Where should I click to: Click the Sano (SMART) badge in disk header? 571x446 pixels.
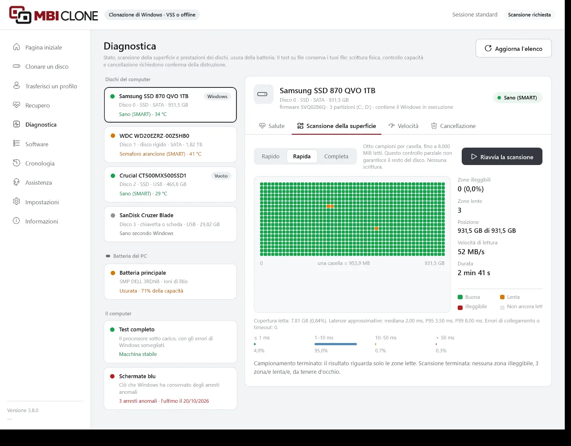(x=517, y=98)
